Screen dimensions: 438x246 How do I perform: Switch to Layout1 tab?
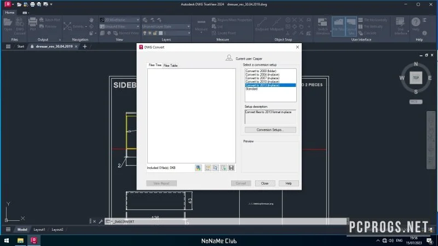coord(39,230)
